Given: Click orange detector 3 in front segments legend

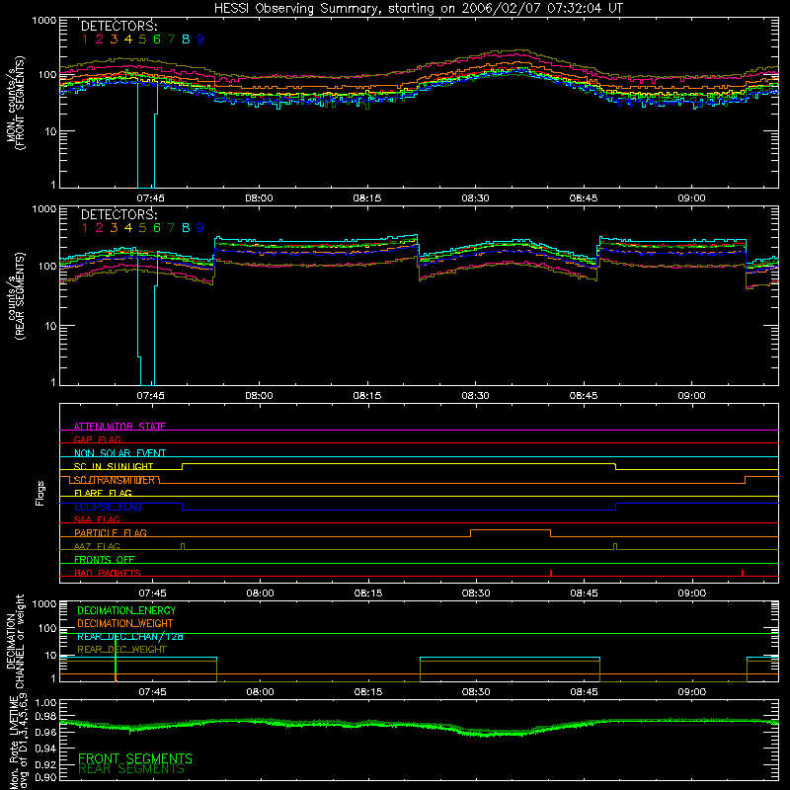Looking at the screenshot, I should click(x=114, y=39).
